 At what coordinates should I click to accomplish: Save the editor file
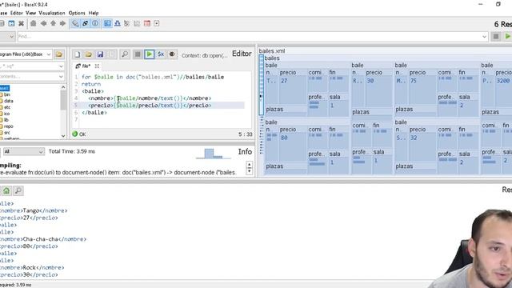100,54
